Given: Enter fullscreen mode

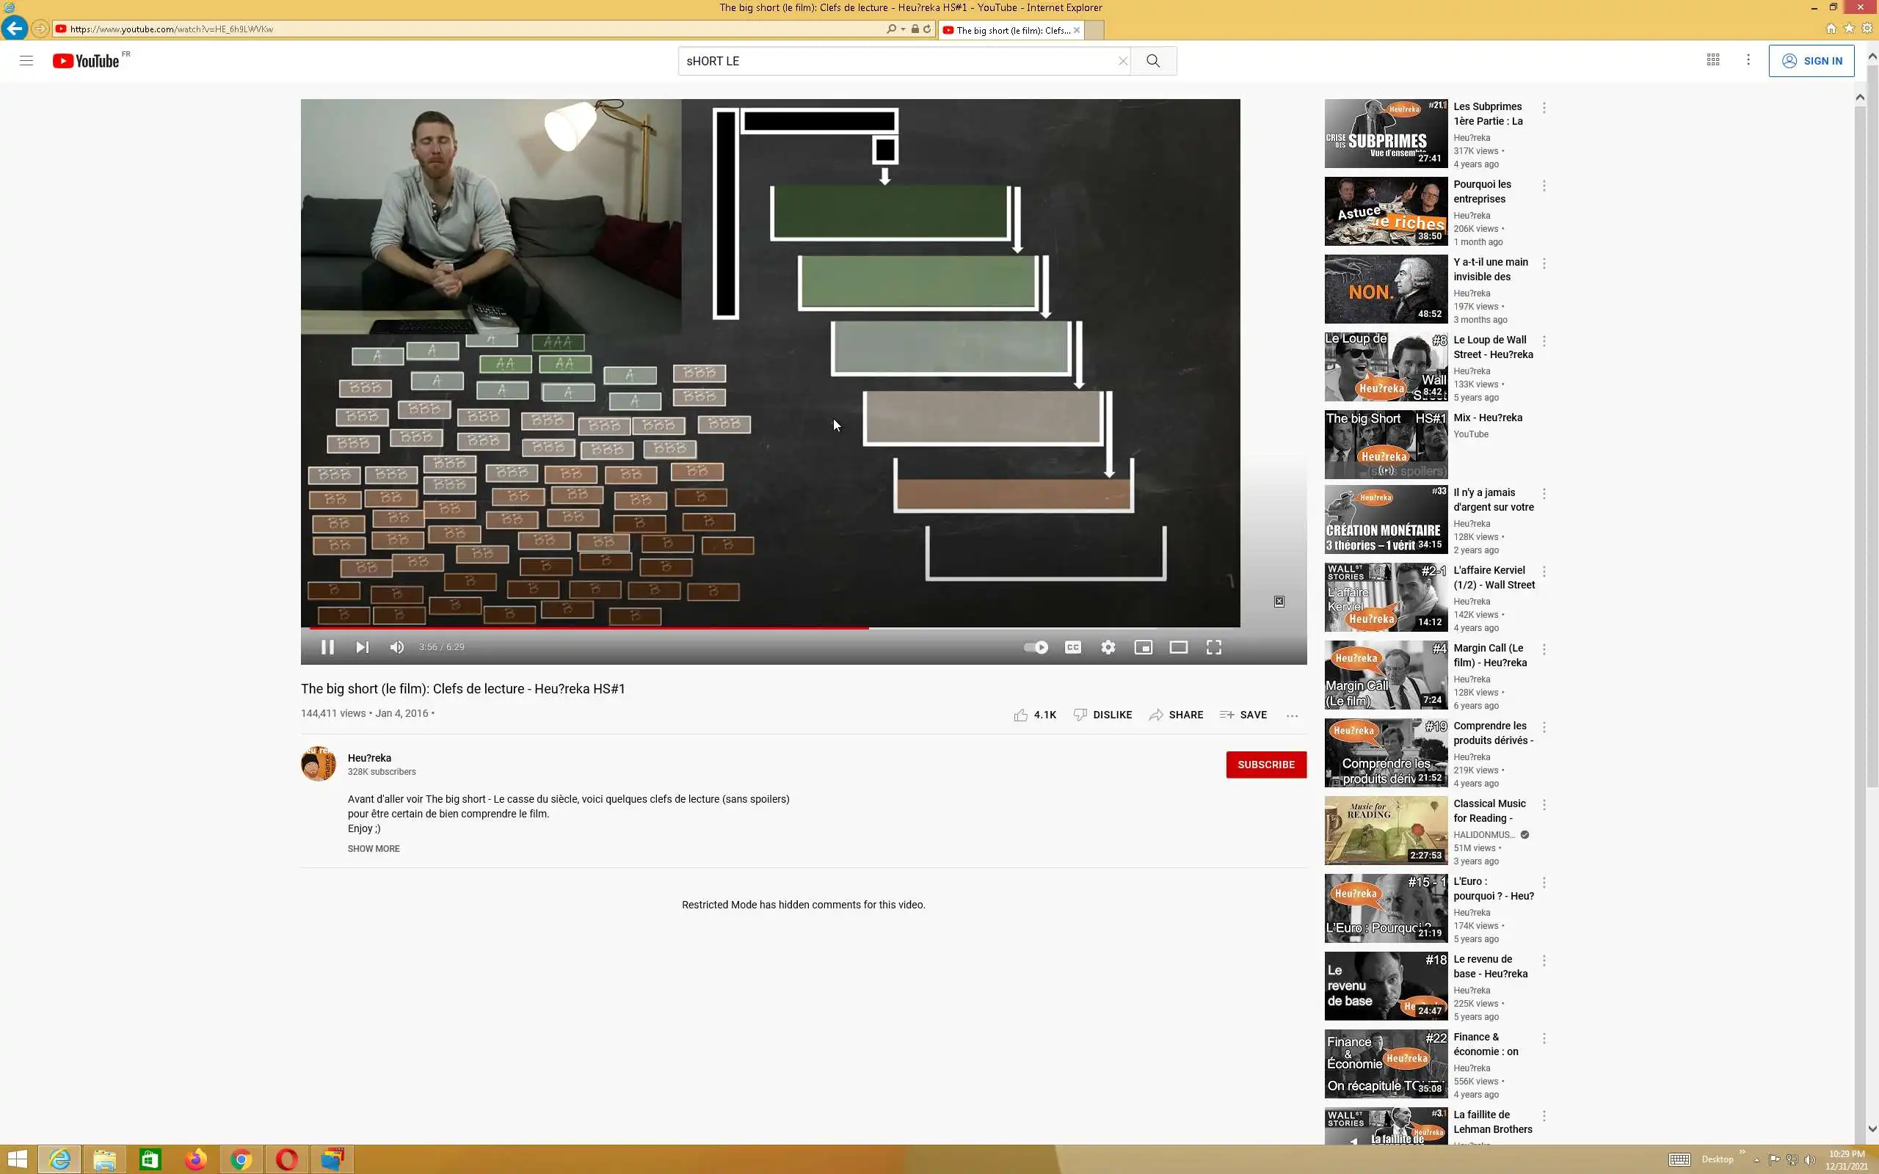Looking at the screenshot, I should pyautogui.click(x=1213, y=646).
